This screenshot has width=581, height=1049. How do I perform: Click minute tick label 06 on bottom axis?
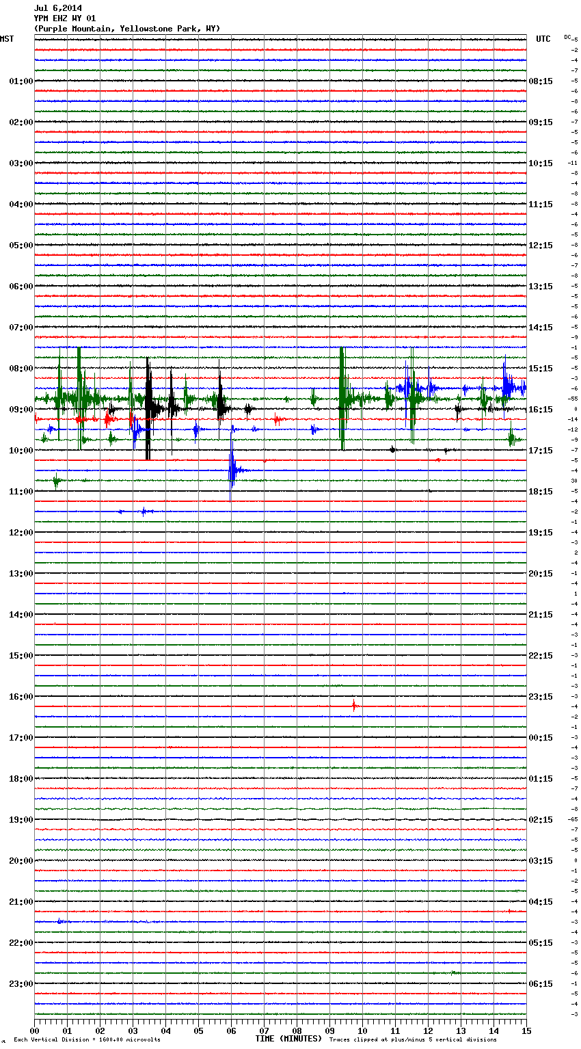[231, 1031]
